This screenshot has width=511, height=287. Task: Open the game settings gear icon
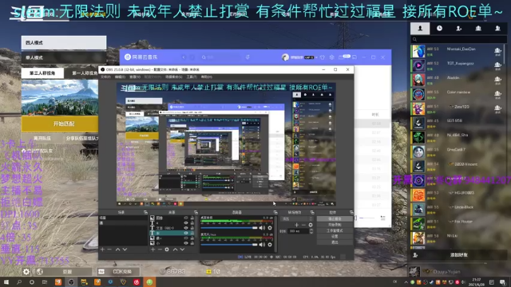tap(26, 271)
